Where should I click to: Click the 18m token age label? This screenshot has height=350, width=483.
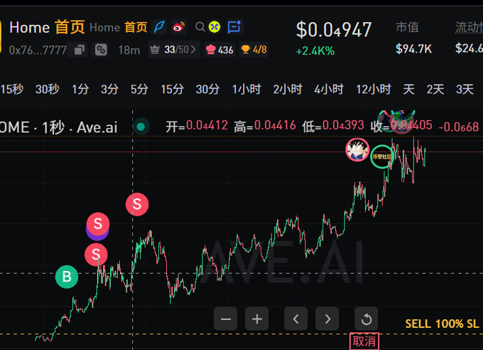pos(129,50)
